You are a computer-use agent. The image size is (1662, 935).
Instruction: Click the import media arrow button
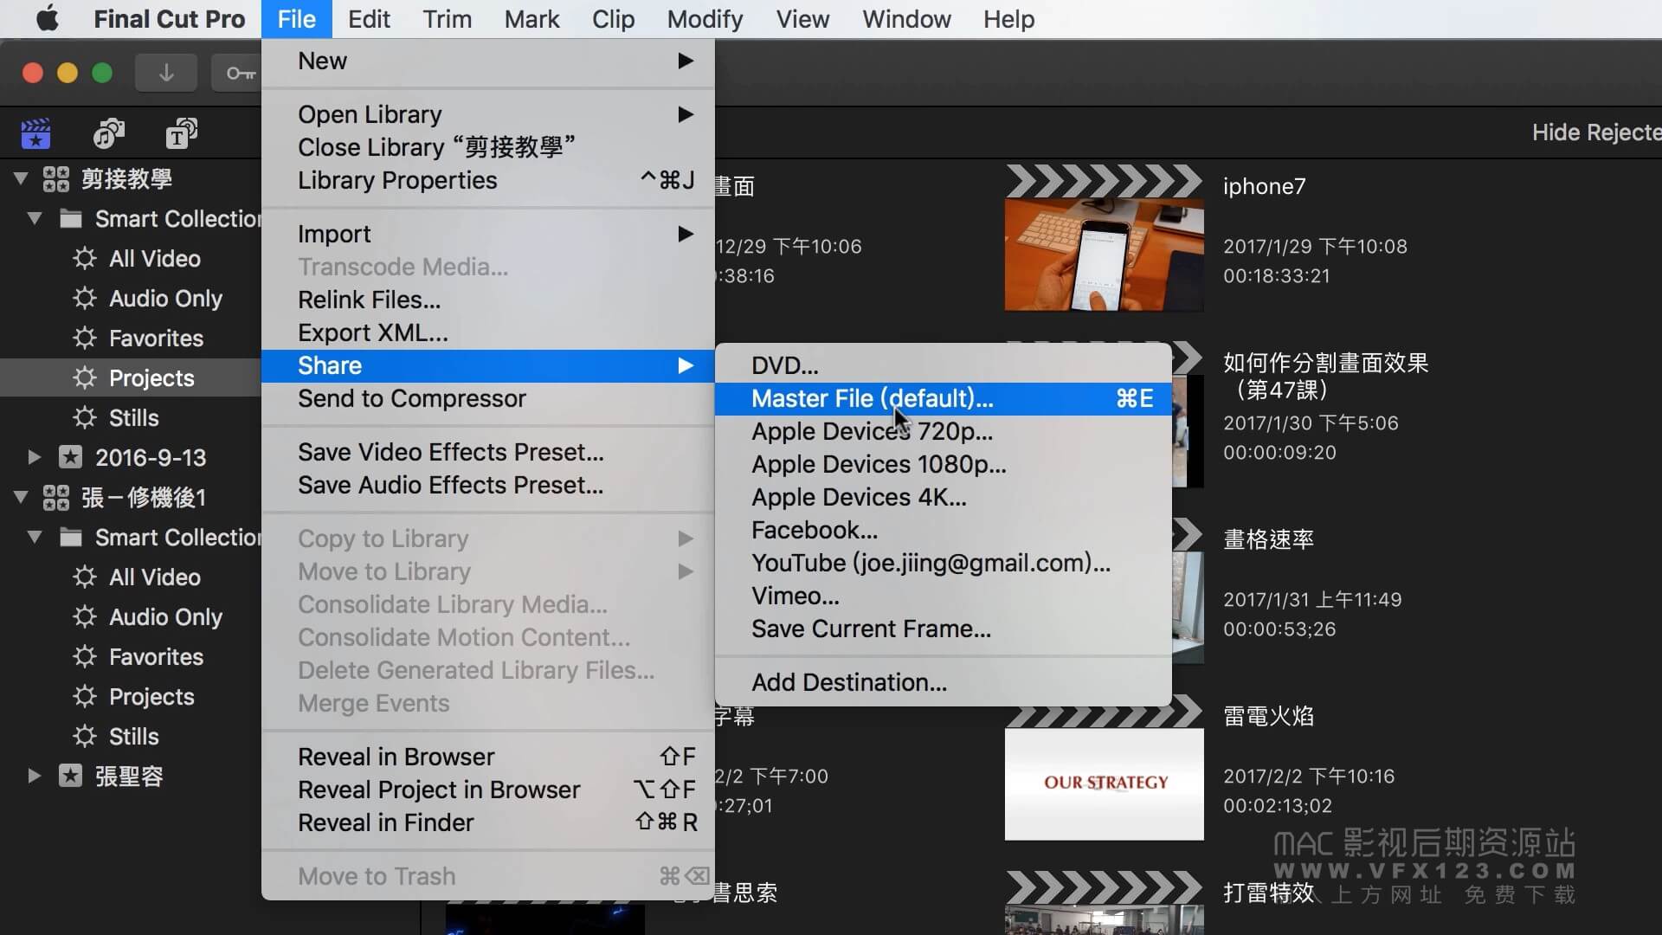[166, 74]
